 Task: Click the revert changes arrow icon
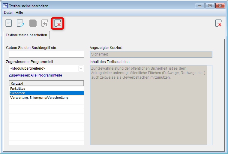click(x=45, y=23)
